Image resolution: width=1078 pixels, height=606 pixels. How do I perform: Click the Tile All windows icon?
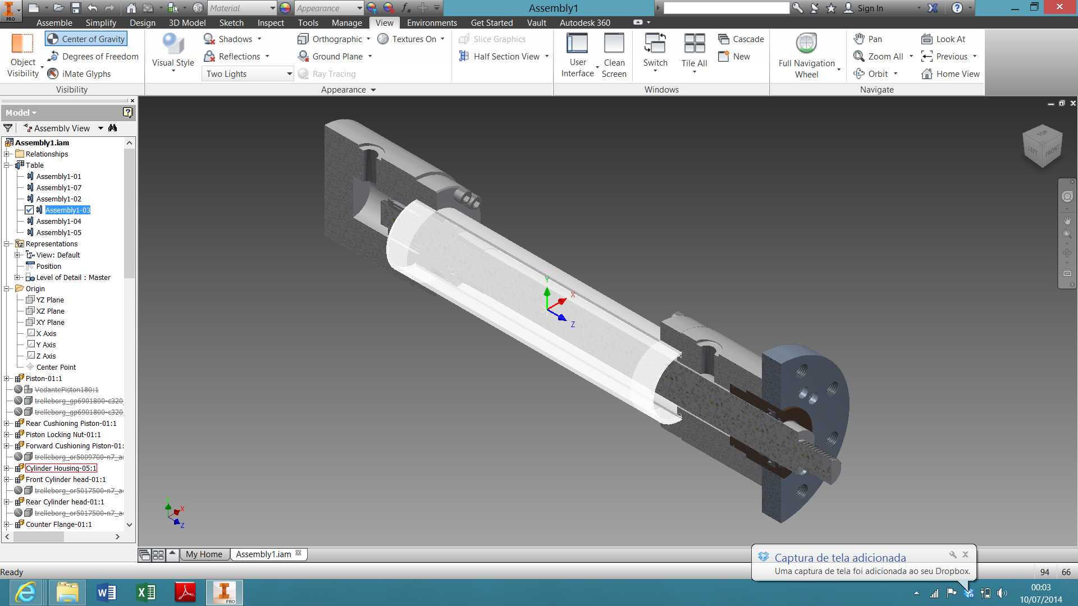(695, 43)
